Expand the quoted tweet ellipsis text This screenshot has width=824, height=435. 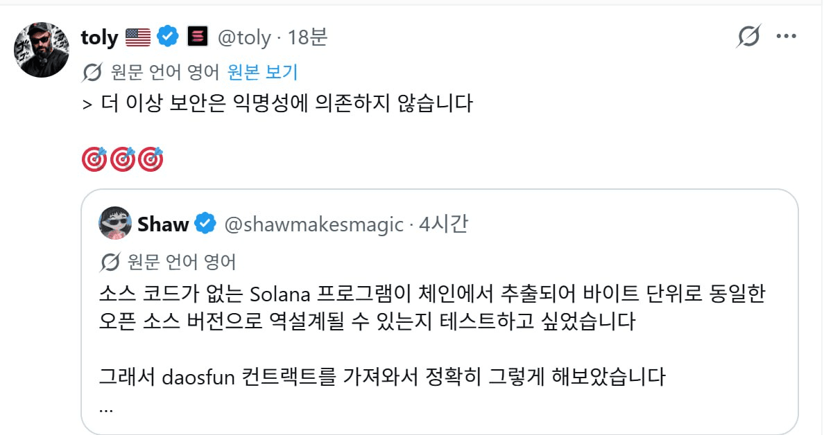(x=106, y=409)
